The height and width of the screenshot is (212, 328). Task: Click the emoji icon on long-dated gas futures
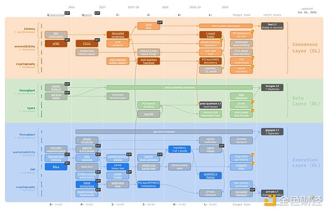(x=253, y=154)
